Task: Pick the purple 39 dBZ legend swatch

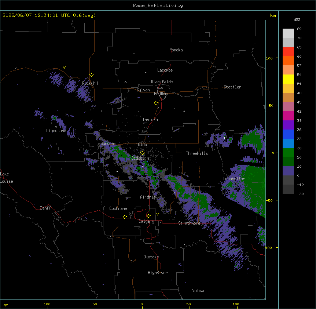Action: click(288, 125)
